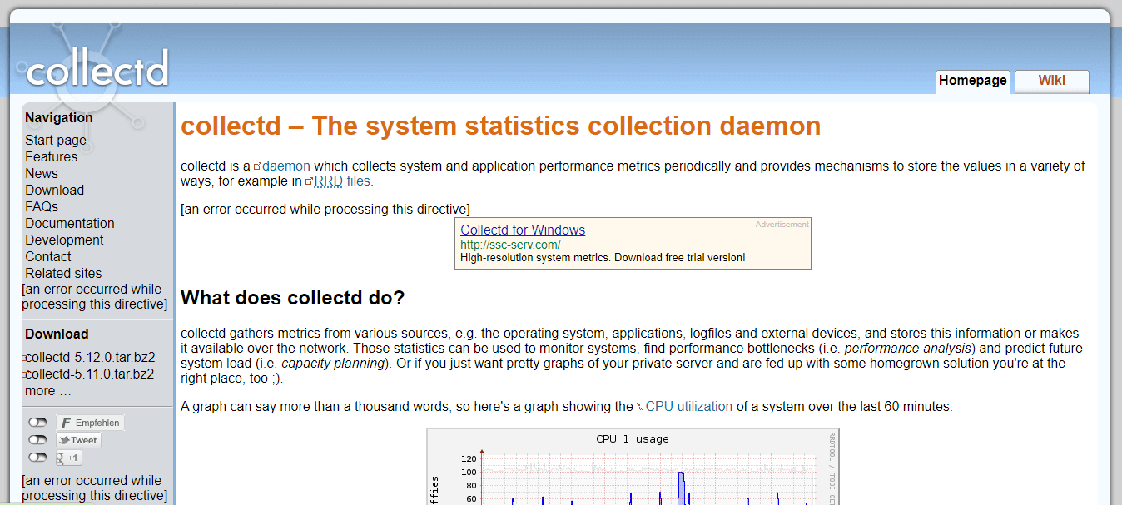Go to Features in the navigation
1122x505 pixels.
(51, 156)
